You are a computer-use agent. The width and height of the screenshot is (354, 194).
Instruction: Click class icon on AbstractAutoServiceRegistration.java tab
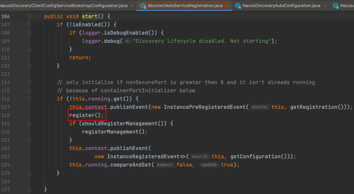(143, 5)
